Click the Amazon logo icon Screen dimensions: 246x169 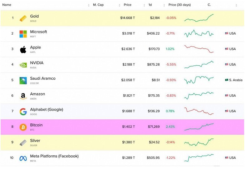tap(23, 96)
